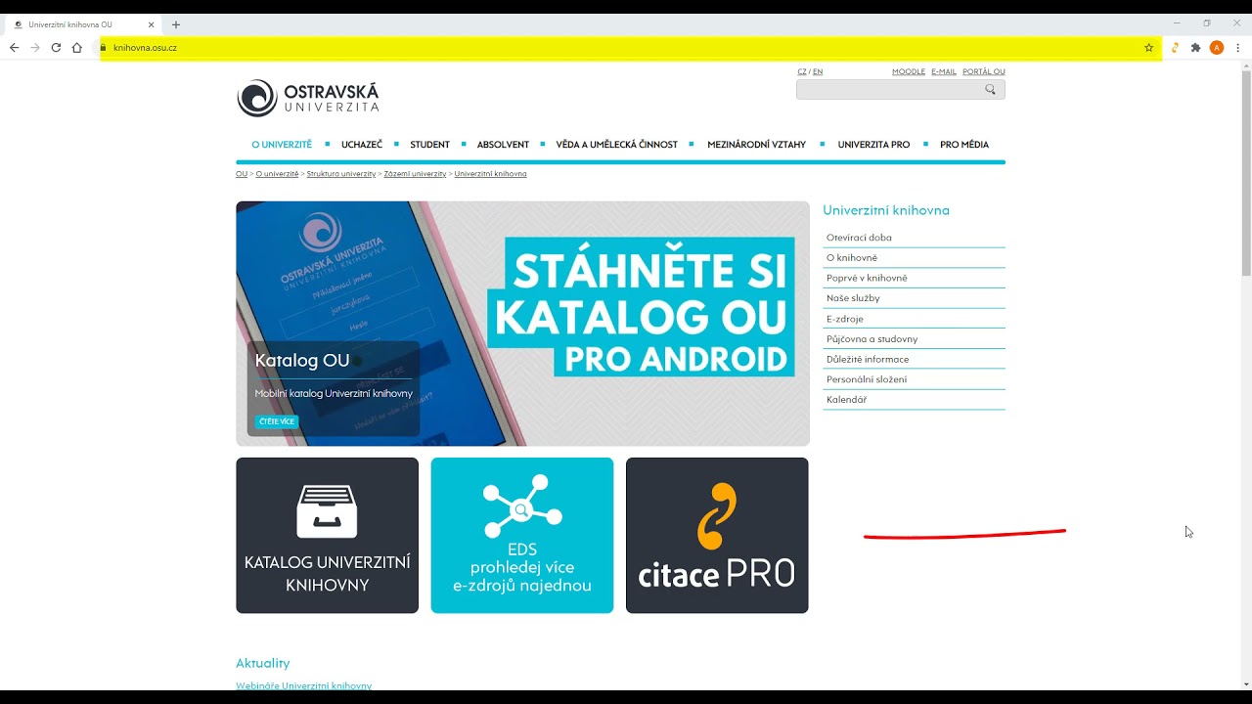
Task: Click the O univerzitě breadcrumb link
Action: click(277, 174)
